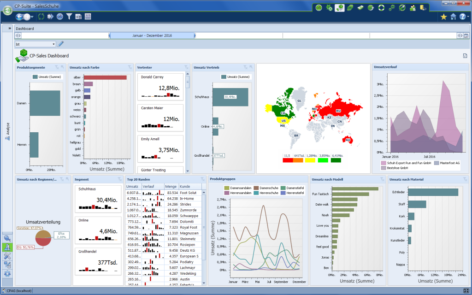The image size is (472, 295).
Task: Open the wrench tools icon in left sidebar
Action: click(7, 256)
